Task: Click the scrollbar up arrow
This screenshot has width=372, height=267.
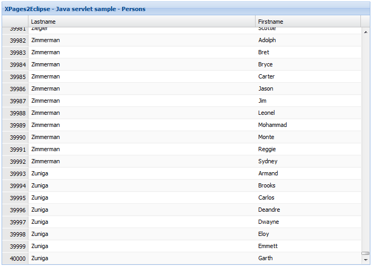Action: 366,32
